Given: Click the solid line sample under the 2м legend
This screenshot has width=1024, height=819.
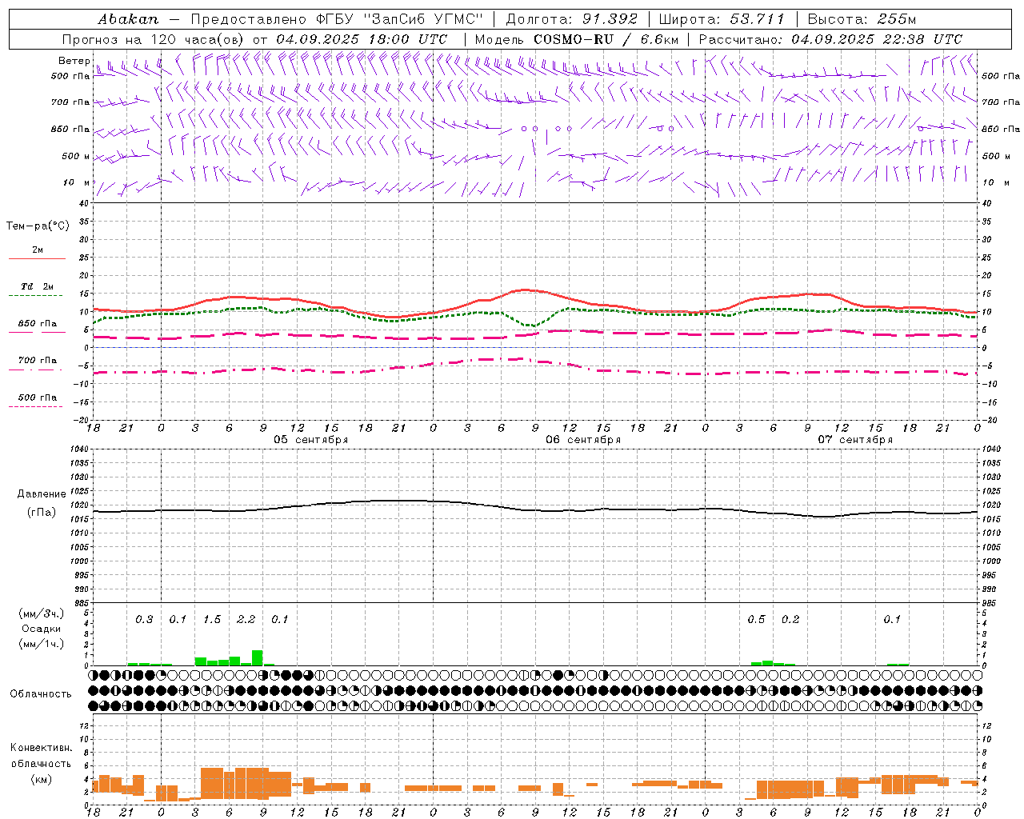Looking at the screenshot, I should (37, 259).
